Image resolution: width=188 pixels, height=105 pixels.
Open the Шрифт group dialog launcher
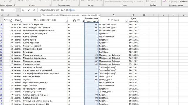pos(50,5)
